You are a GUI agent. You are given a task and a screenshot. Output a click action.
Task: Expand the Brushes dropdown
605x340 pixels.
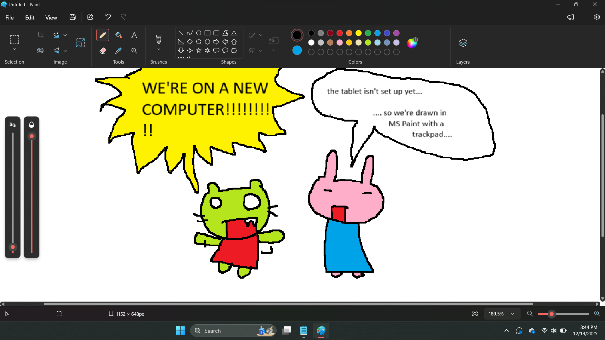pyautogui.click(x=159, y=49)
